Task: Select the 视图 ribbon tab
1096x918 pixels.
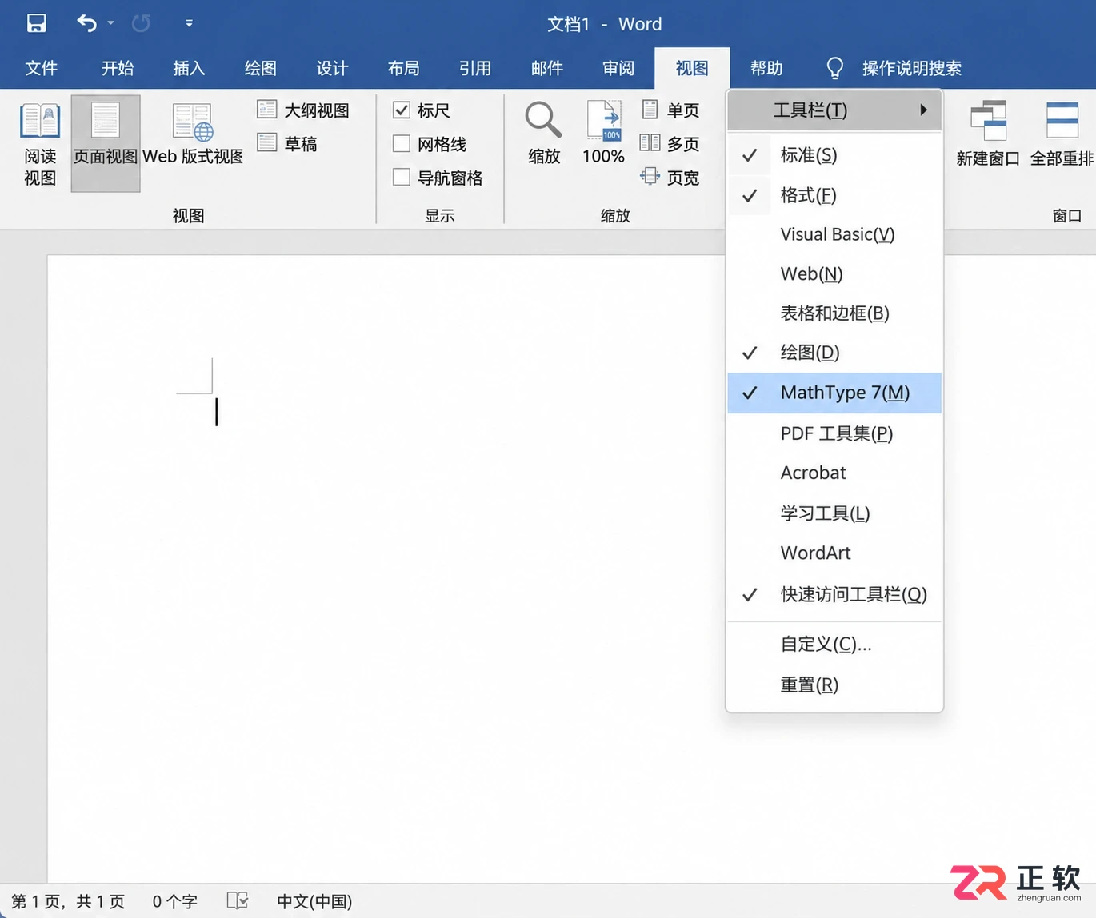Action: click(x=692, y=68)
